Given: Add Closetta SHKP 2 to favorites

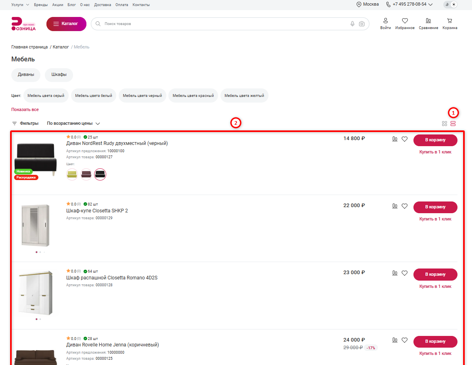Looking at the screenshot, I should [x=405, y=206].
